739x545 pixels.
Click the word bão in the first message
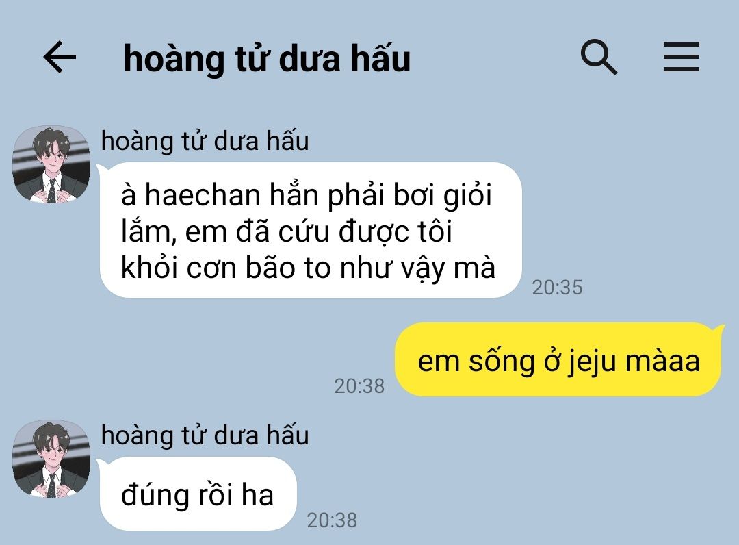click(x=271, y=267)
